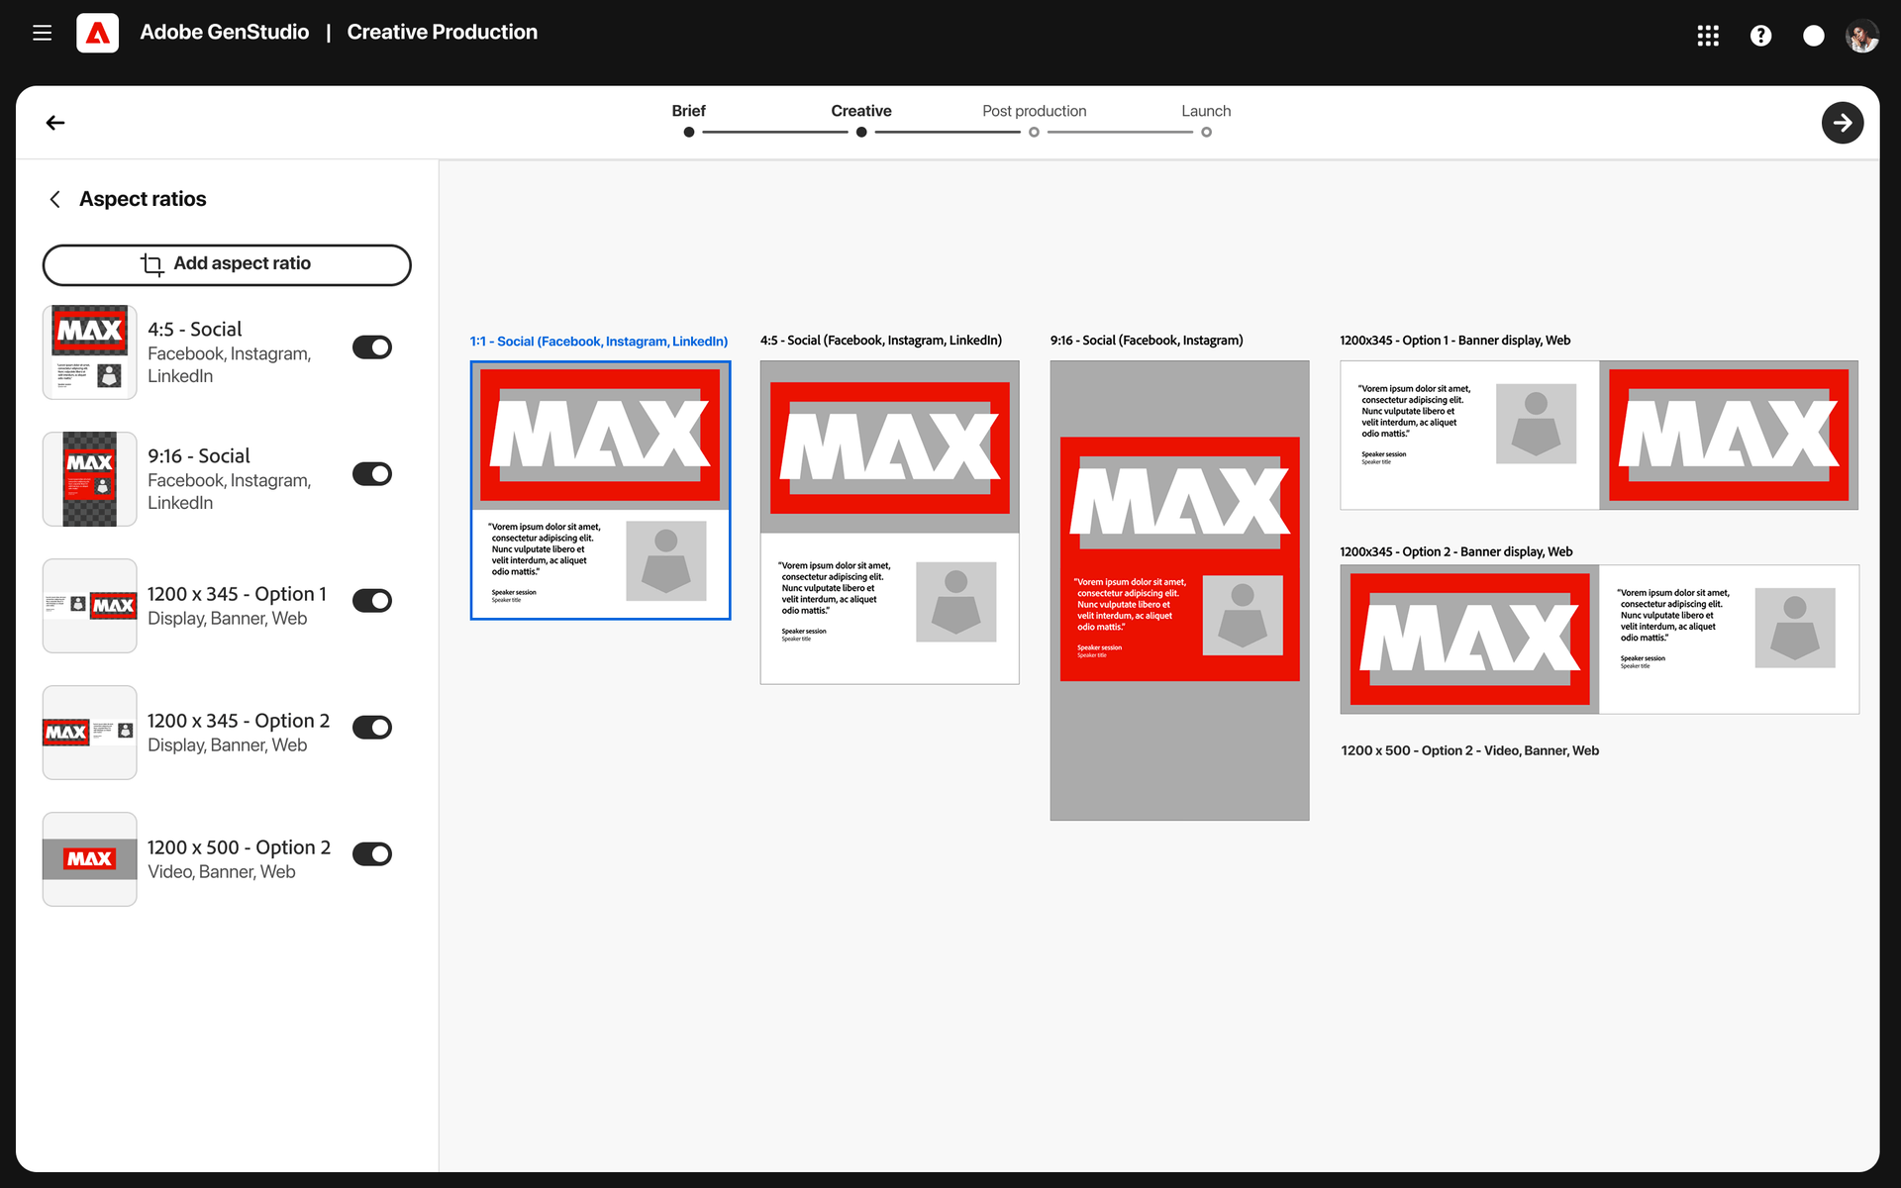Open the hamburger navigation menu
The image size is (1901, 1188).
(42, 33)
